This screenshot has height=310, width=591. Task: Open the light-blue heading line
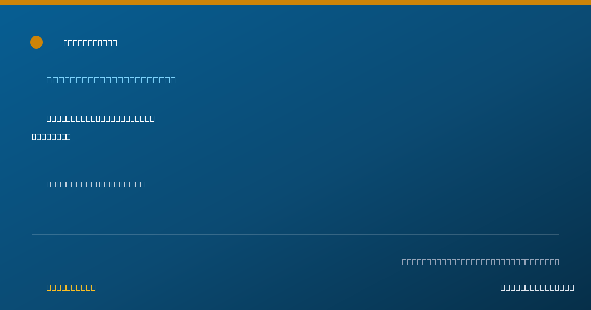[111, 80]
